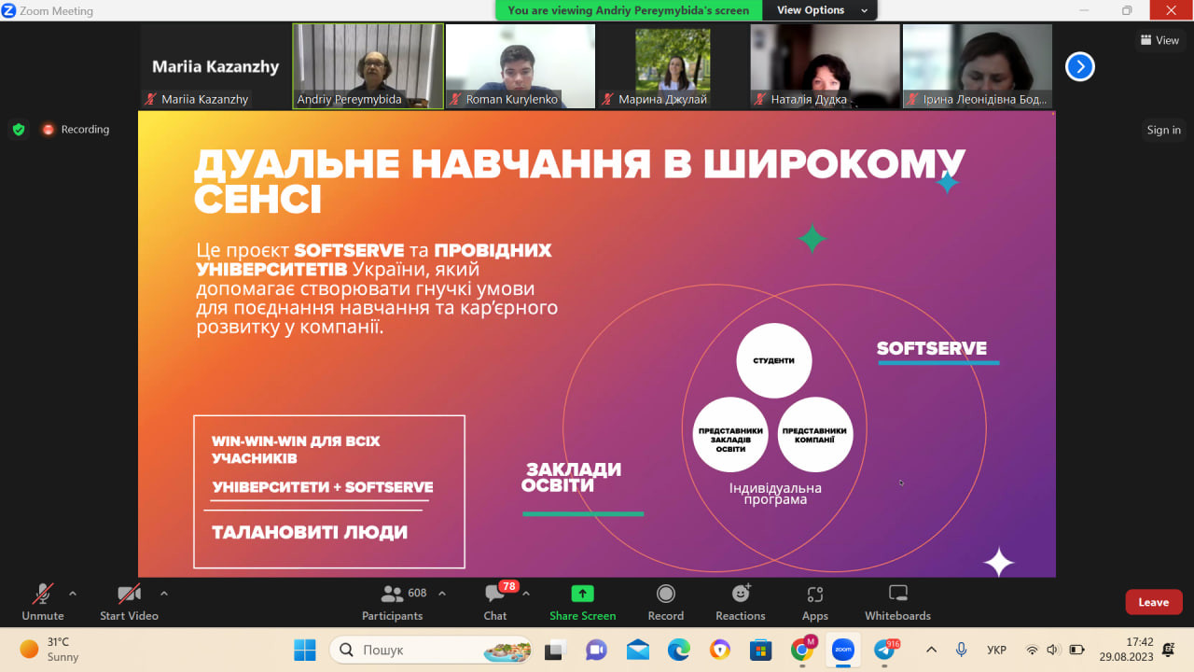This screenshot has width=1194, height=672.
Task: Click the green Share Screen icon
Action: click(582, 594)
